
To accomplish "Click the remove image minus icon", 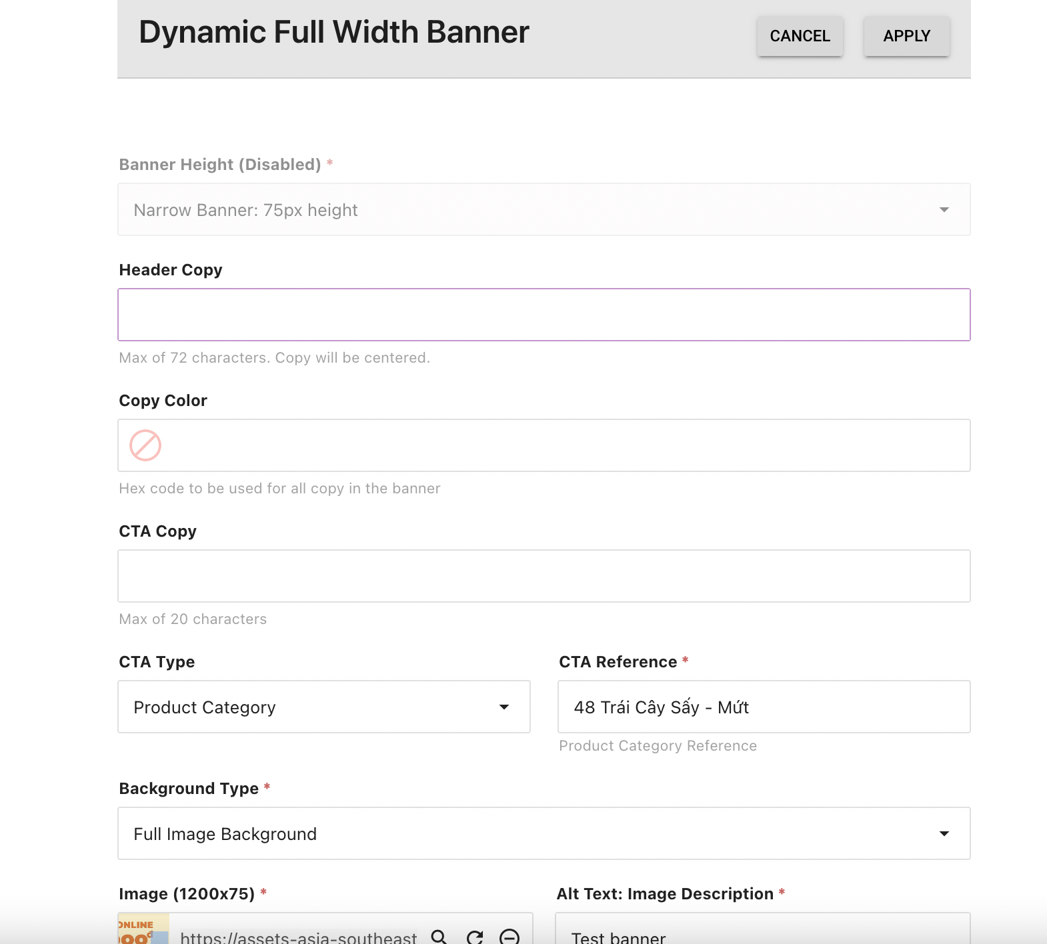I will [509, 937].
